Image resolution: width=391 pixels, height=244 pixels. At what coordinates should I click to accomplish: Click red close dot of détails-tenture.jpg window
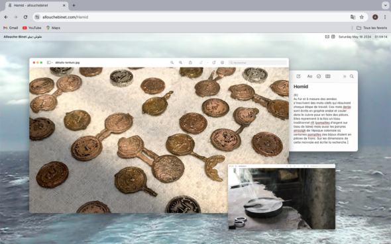[x=34, y=62]
